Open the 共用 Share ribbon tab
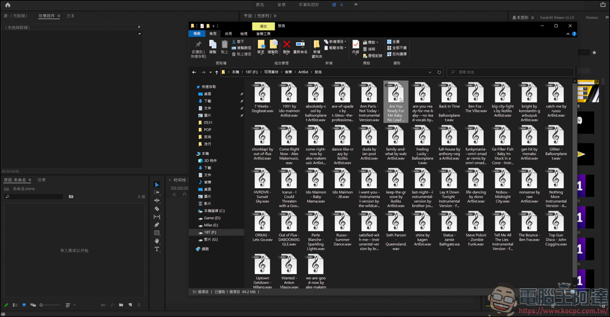 pyautogui.click(x=228, y=34)
